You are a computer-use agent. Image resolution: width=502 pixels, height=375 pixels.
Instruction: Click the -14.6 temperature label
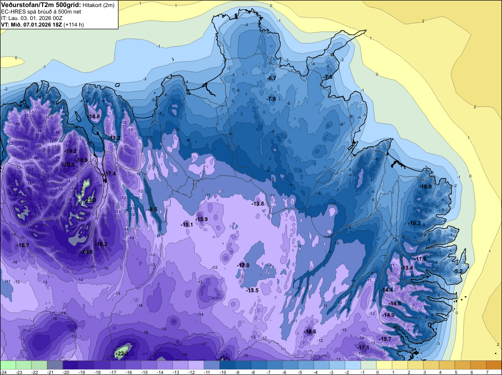pos(395,303)
